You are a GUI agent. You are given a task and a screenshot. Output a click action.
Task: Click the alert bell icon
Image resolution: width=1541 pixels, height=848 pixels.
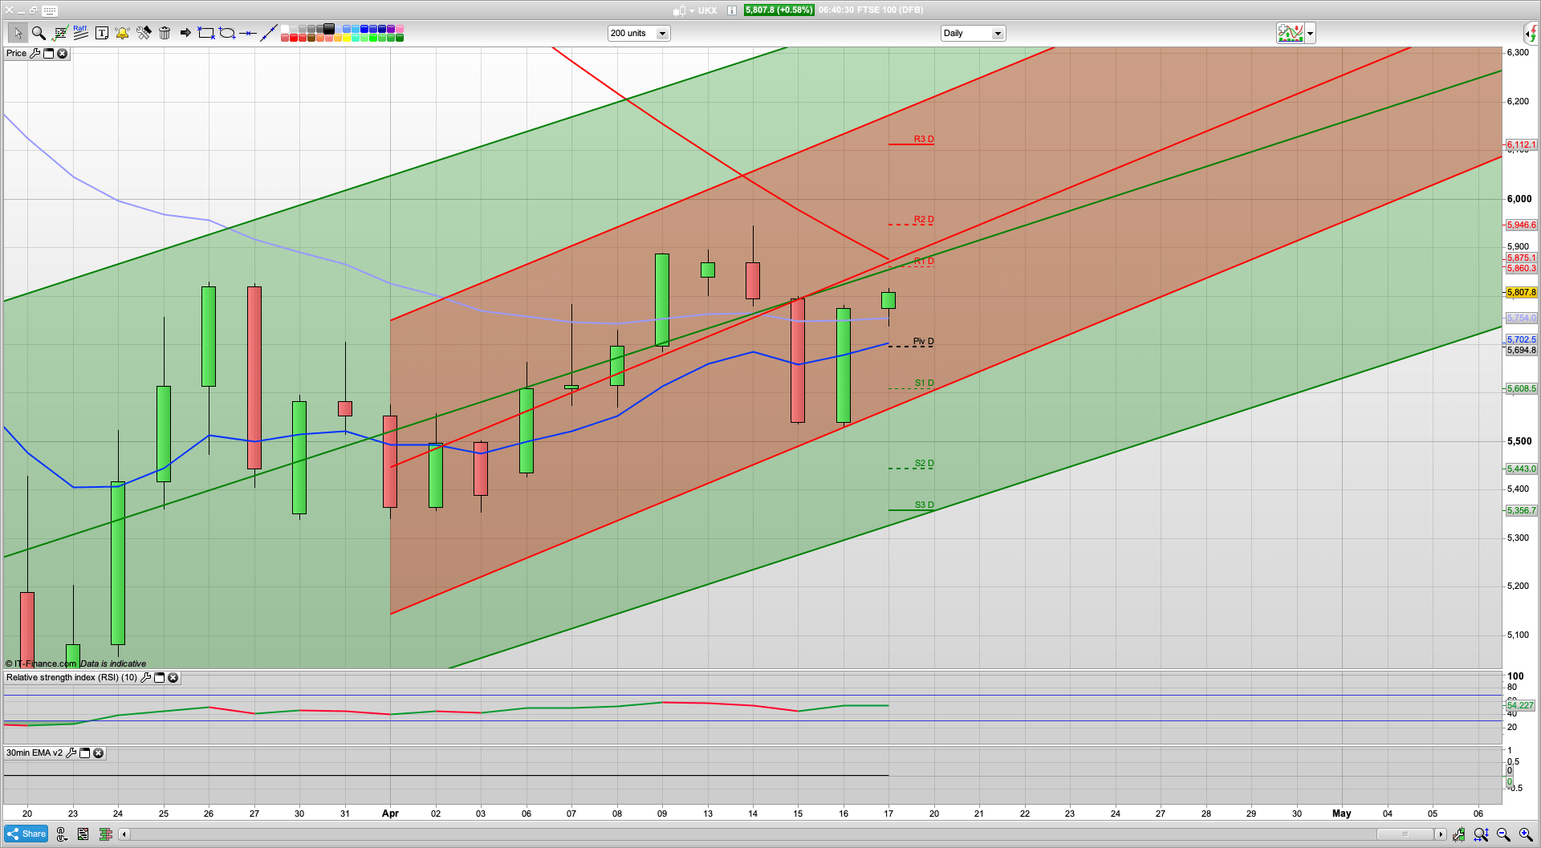click(122, 33)
